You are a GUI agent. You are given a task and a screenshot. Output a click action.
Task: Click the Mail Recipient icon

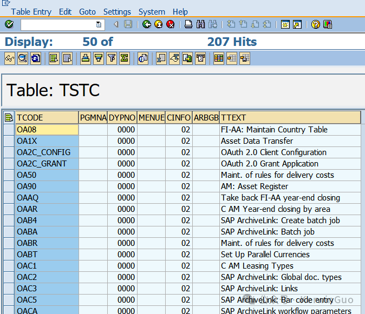point(200,58)
